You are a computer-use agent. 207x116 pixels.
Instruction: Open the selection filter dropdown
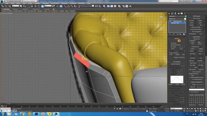click(x=16, y=6)
